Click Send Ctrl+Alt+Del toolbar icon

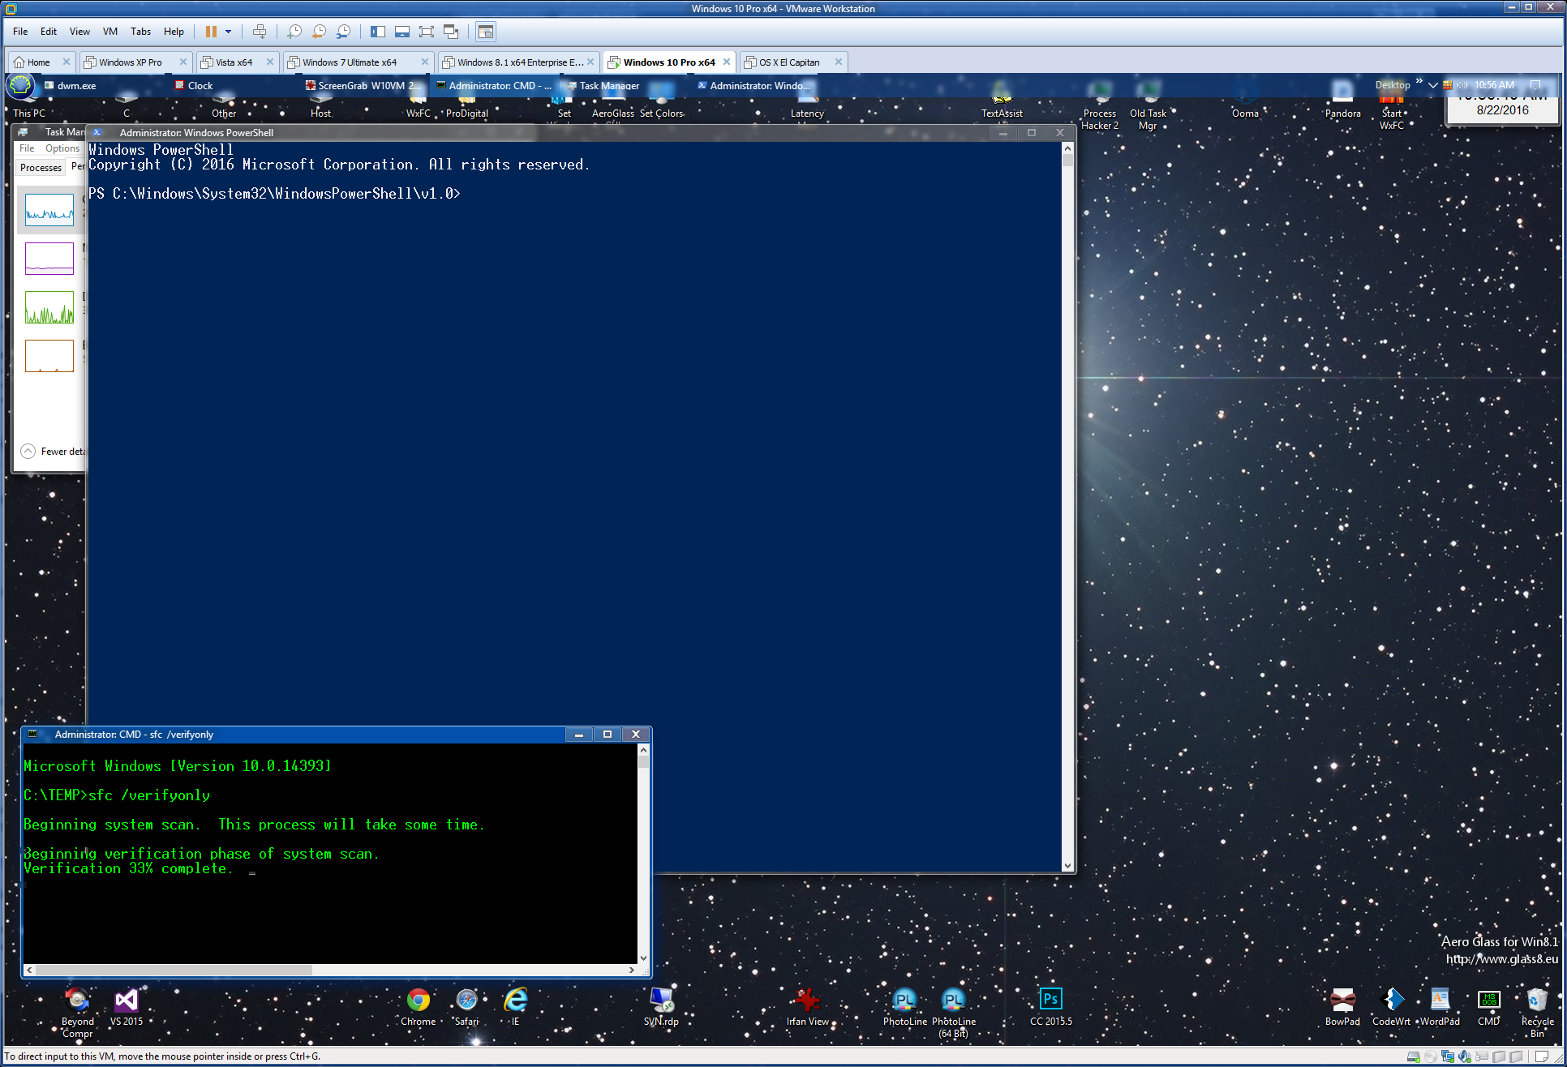[260, 32]
